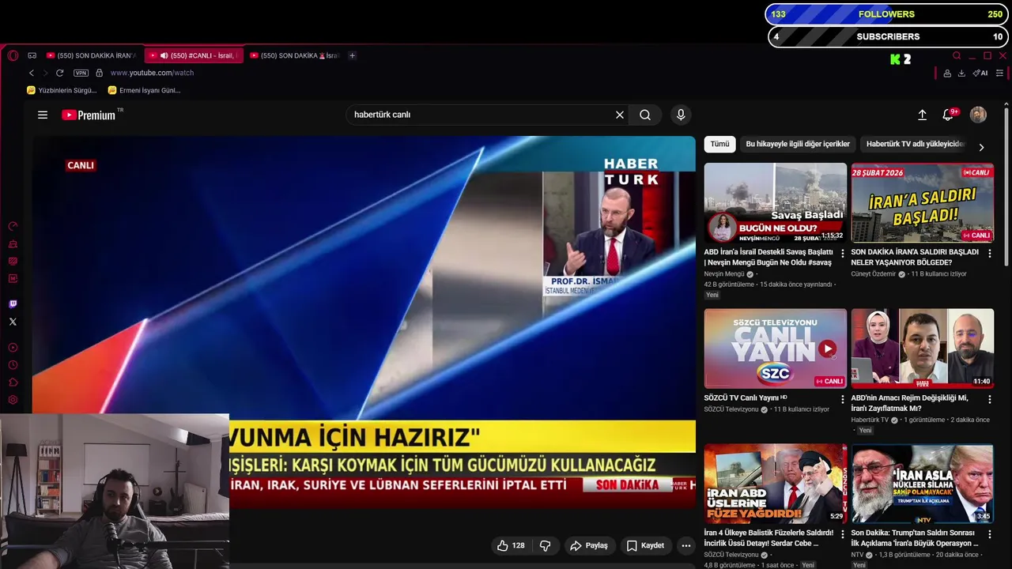This screenshot has height=569, width=1012.
Task: Open YouTube notifications bell
Action: [948, 115]
